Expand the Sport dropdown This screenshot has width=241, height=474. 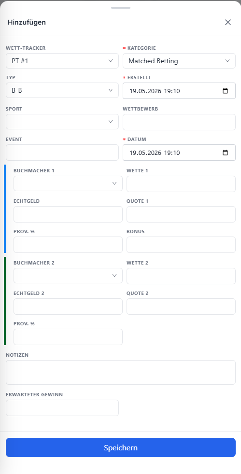[x=62, y=122]
